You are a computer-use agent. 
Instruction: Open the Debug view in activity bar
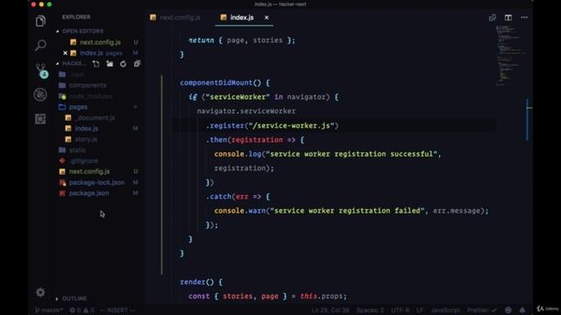pos(40,94)
